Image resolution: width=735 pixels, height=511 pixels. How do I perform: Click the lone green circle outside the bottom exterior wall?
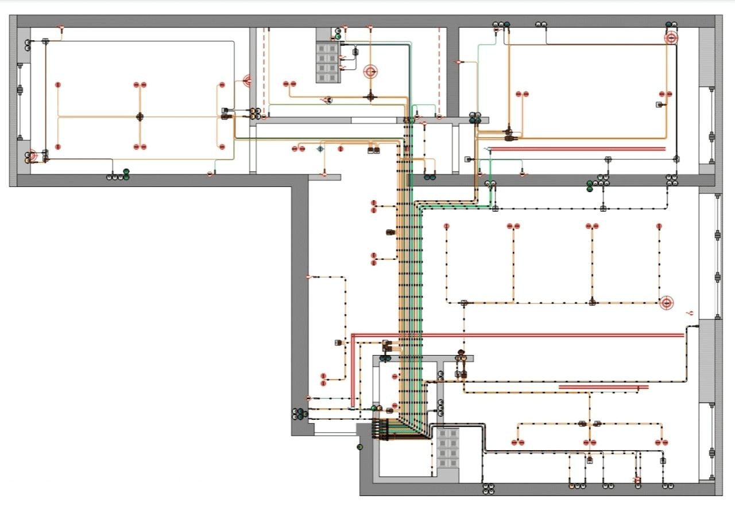click(x=360, y=447)
